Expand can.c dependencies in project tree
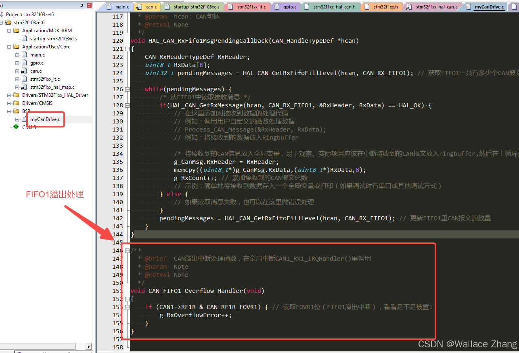 [x=17, y=71]
